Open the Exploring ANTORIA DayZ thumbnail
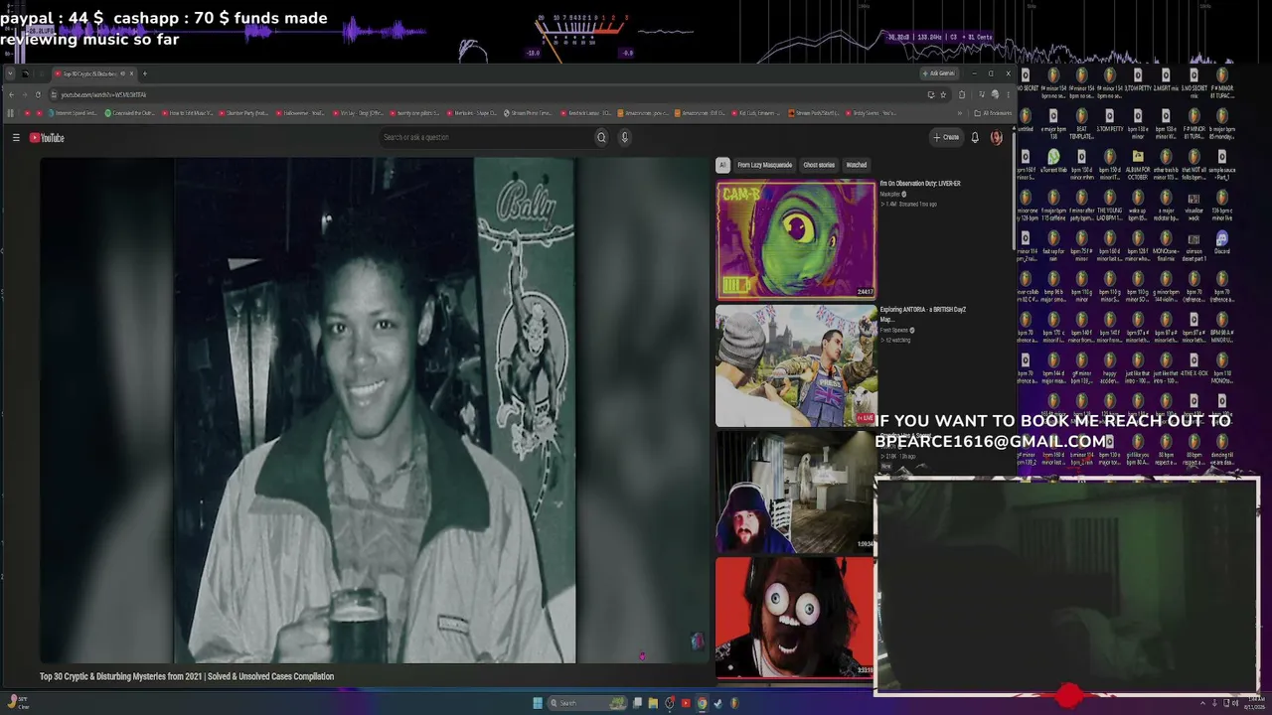Image resolution: width=1272 pixels, height=715 pixels. pos(796,365)
